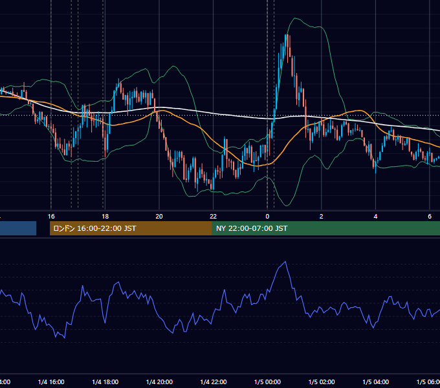The height and width of the screenshot is (388, 440).
Task: Select the ロンドン 16:00-22:00 JST session bar
Action: pyautogui.click(x=131, y=228)
